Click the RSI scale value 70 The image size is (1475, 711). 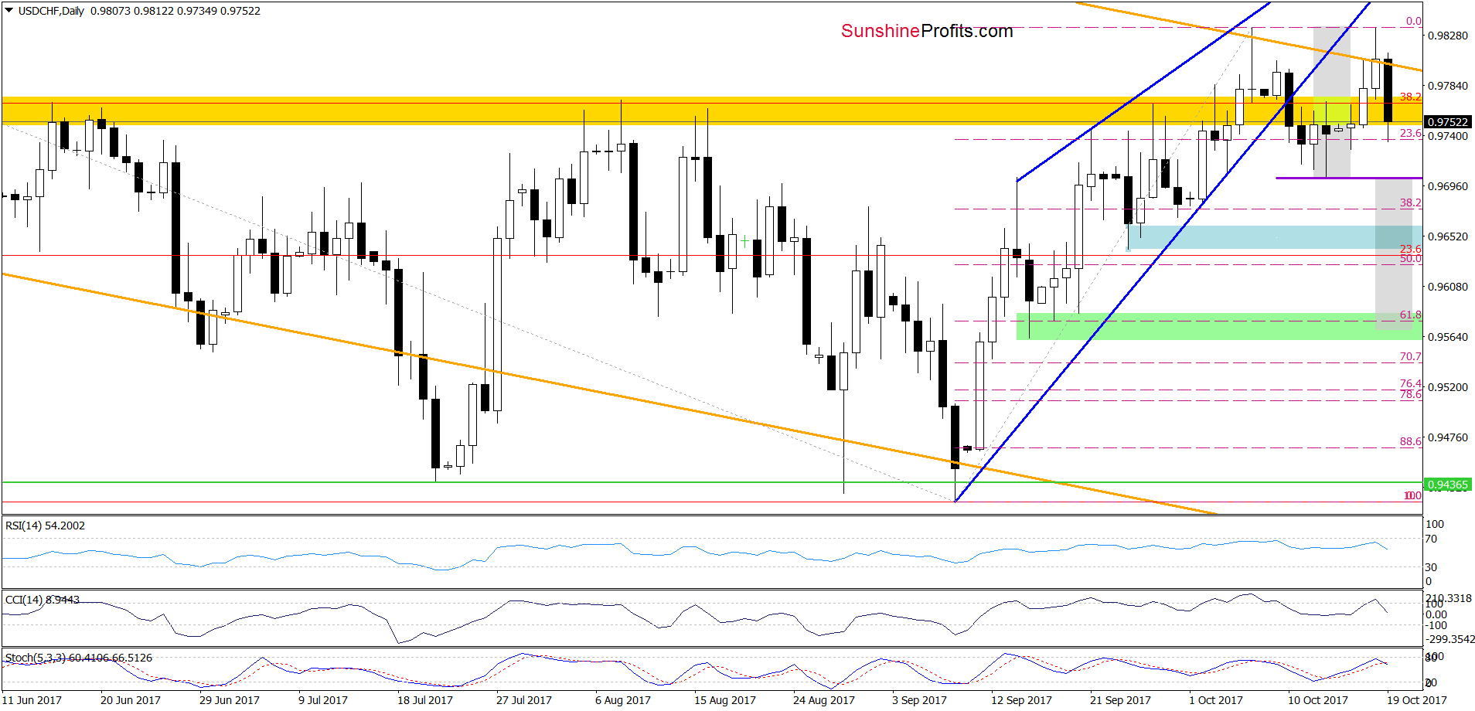[x=1432, y=539]
